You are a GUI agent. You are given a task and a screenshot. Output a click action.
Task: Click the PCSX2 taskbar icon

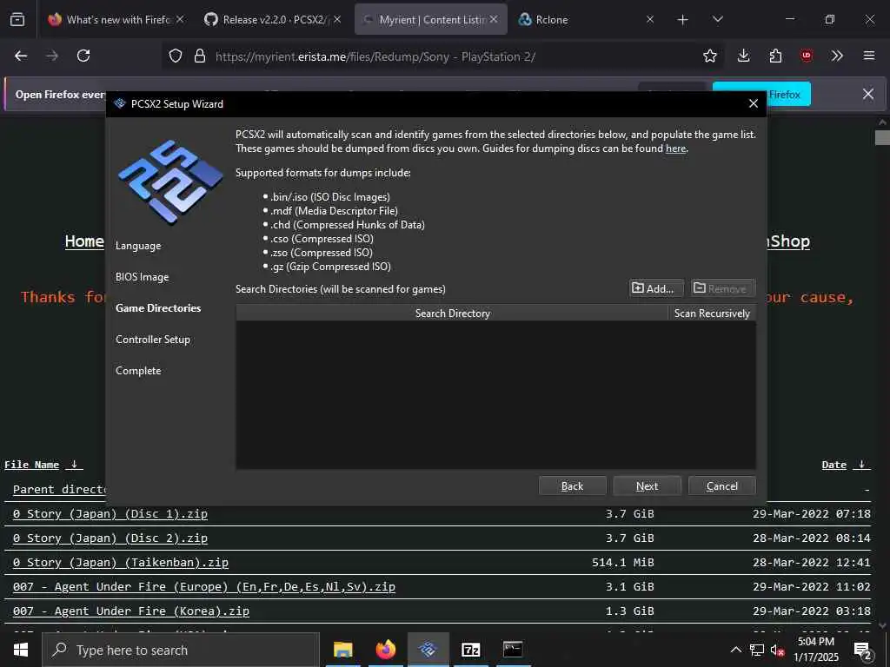428,650
